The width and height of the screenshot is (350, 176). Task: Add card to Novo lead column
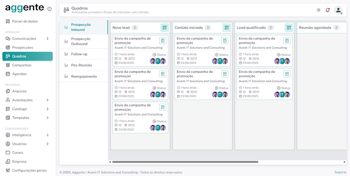164,28
